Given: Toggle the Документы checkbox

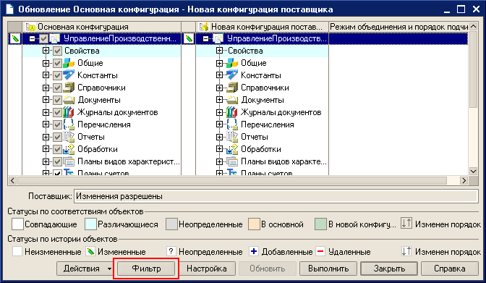Looking at the screenshot, I should [57, 100].
